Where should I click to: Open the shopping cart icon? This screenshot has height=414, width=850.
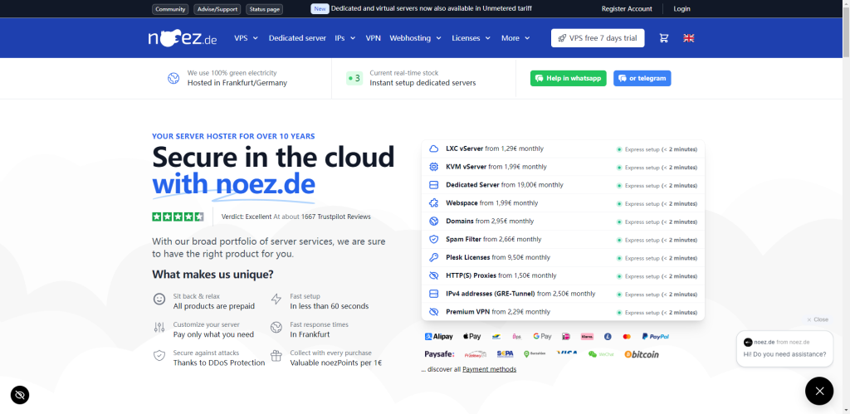[663, 38]
